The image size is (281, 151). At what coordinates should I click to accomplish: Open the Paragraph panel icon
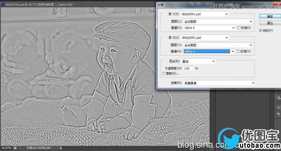coord(279,114)
